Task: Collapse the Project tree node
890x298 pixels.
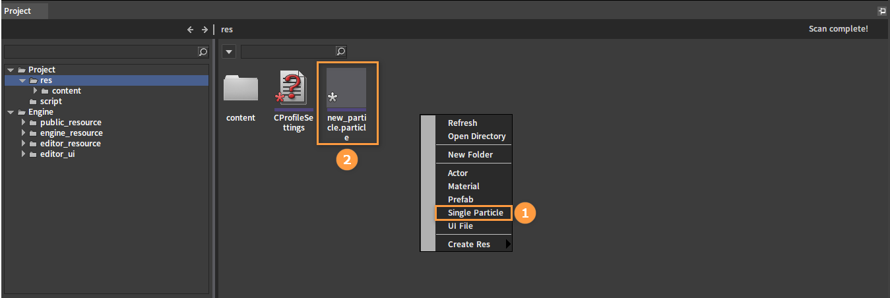Action: pos(10,70)
